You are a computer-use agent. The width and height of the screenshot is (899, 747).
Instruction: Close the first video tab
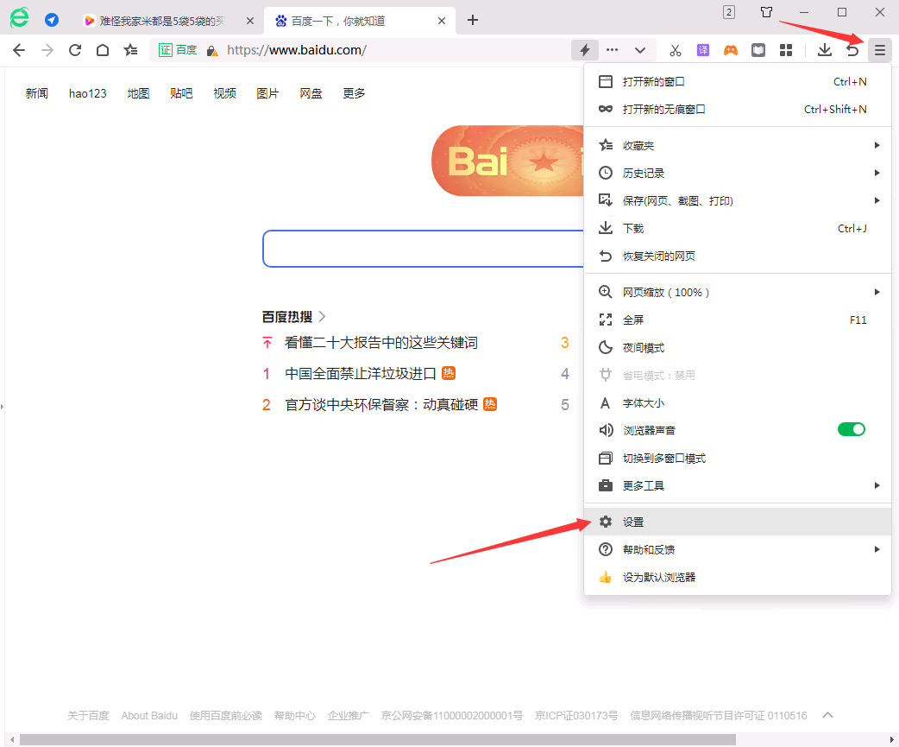click(x=250, y=21)
